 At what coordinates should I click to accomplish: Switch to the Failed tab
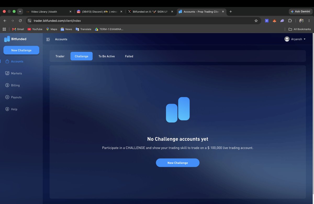coord(129,56)
